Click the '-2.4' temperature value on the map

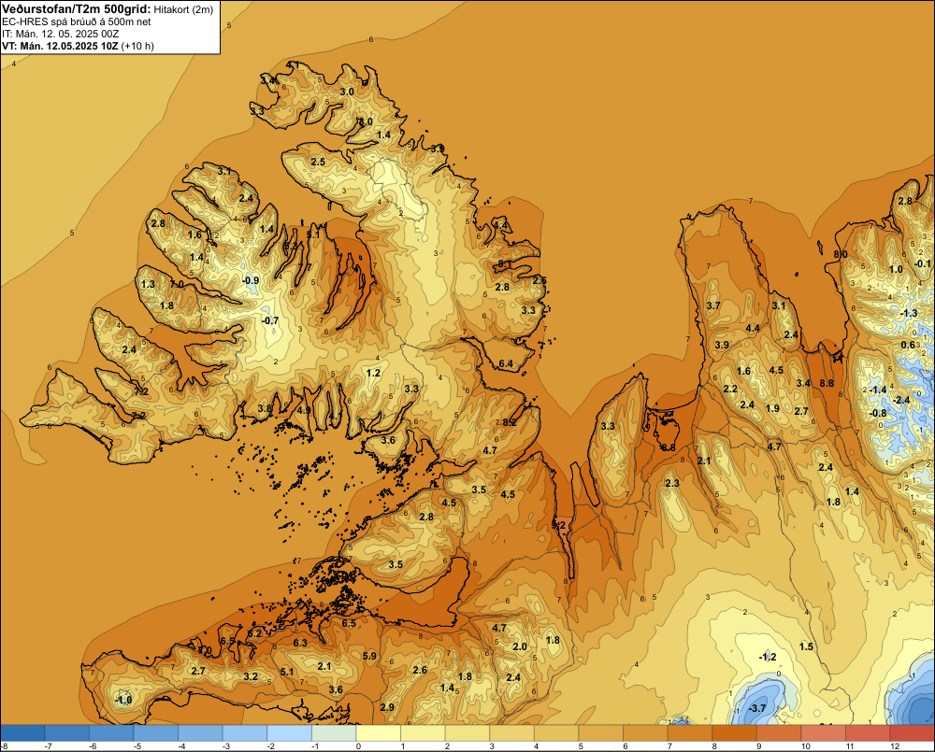pyautogui.click(x=901, y=400)
